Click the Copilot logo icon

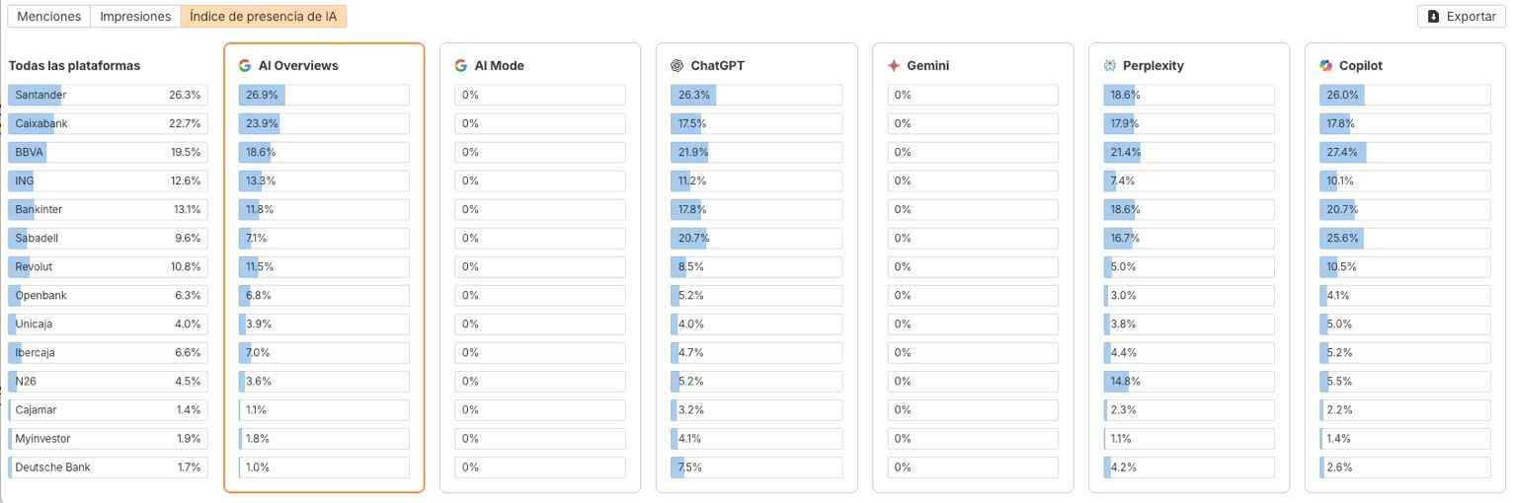[1326, 66]
